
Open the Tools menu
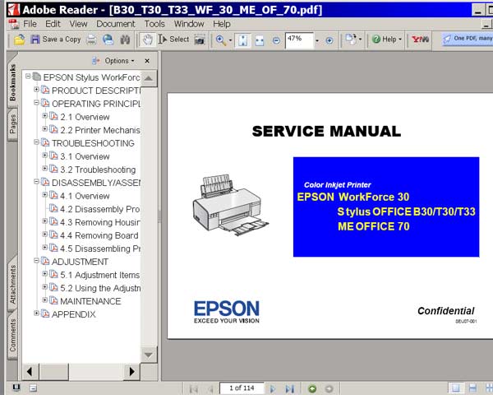(x=154, y=24)
